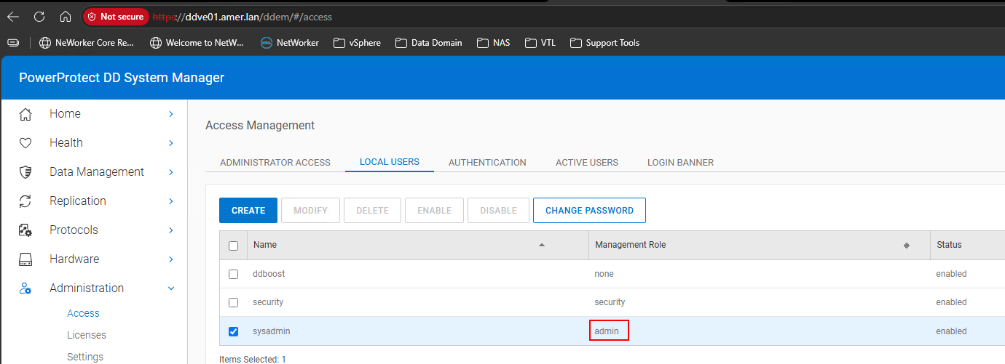The image size is (1005, 364).
Task: Click the Change Password button
Action: tap(589, 210)
